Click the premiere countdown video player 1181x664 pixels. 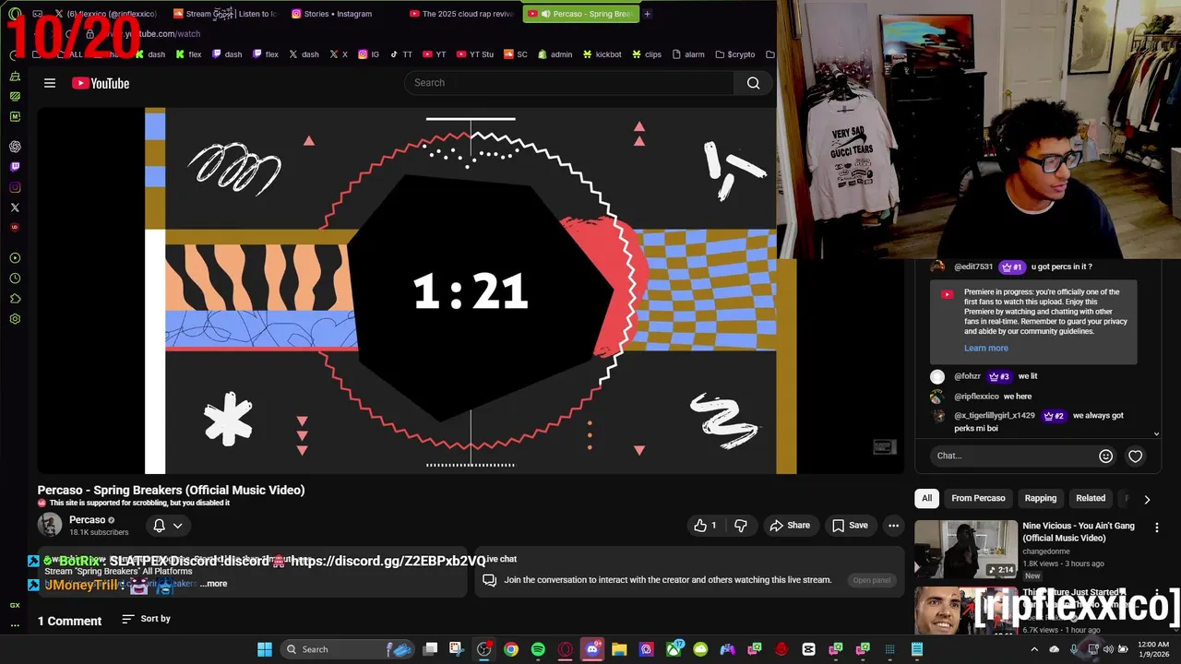pos(471,290)
